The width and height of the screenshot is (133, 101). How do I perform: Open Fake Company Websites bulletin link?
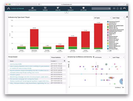point(29,66)
